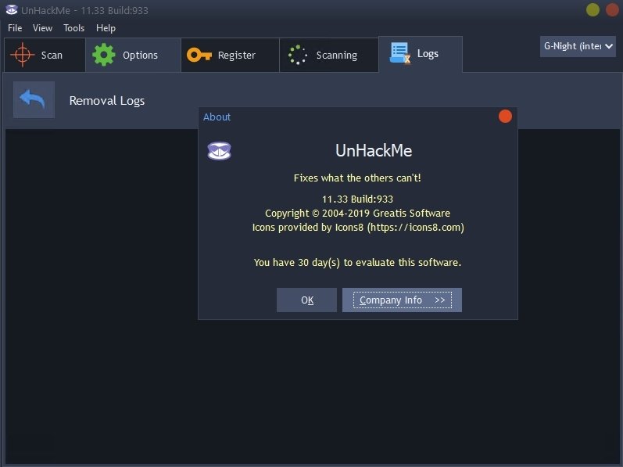Click the orange key Register icon

coord(199,55)
